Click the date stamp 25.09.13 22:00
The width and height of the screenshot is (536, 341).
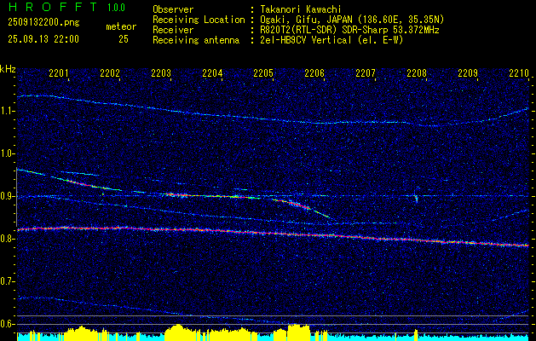click(43, 39)
